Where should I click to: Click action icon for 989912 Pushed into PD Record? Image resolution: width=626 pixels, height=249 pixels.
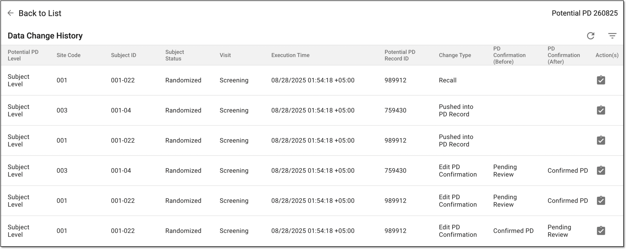tap(601, 140)
